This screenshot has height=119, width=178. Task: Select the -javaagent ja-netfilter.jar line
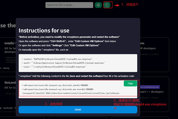pos(70,93)
